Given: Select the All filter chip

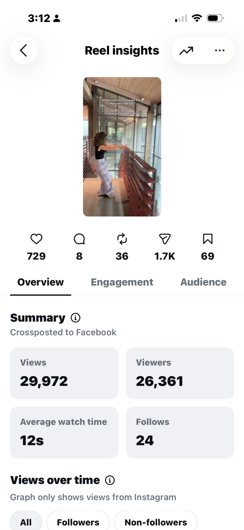Looking at the screenshot, I should click(26, 522).
